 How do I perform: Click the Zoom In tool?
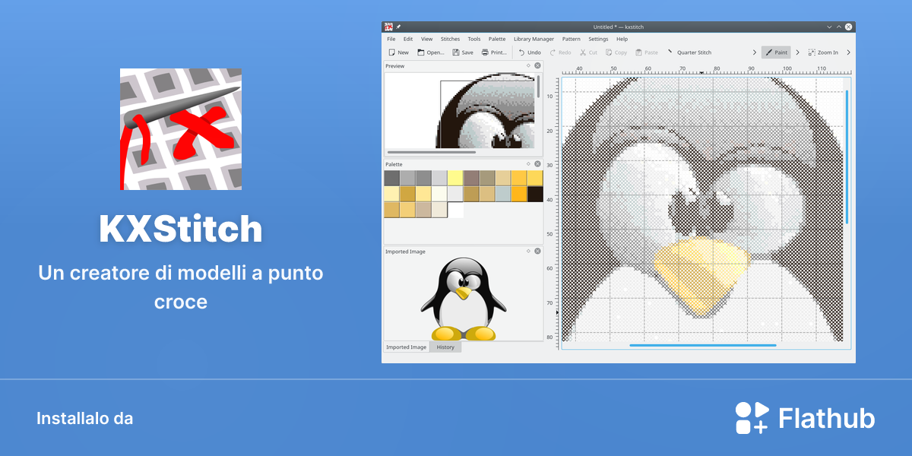pos(823,52)
